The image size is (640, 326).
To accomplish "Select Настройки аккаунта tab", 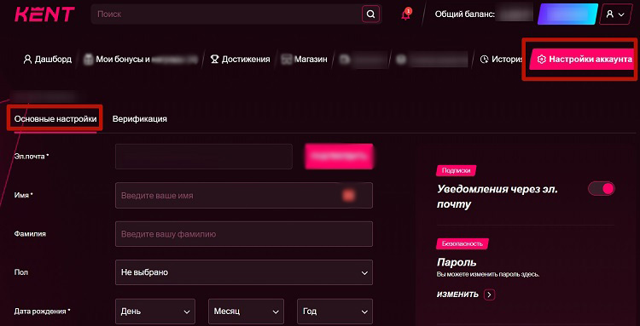I will [581, 60].
